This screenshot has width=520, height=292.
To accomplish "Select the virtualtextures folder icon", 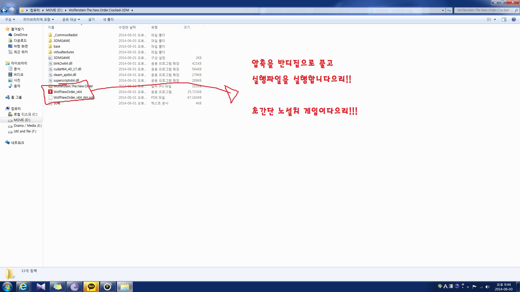I will tap(50, 52).
